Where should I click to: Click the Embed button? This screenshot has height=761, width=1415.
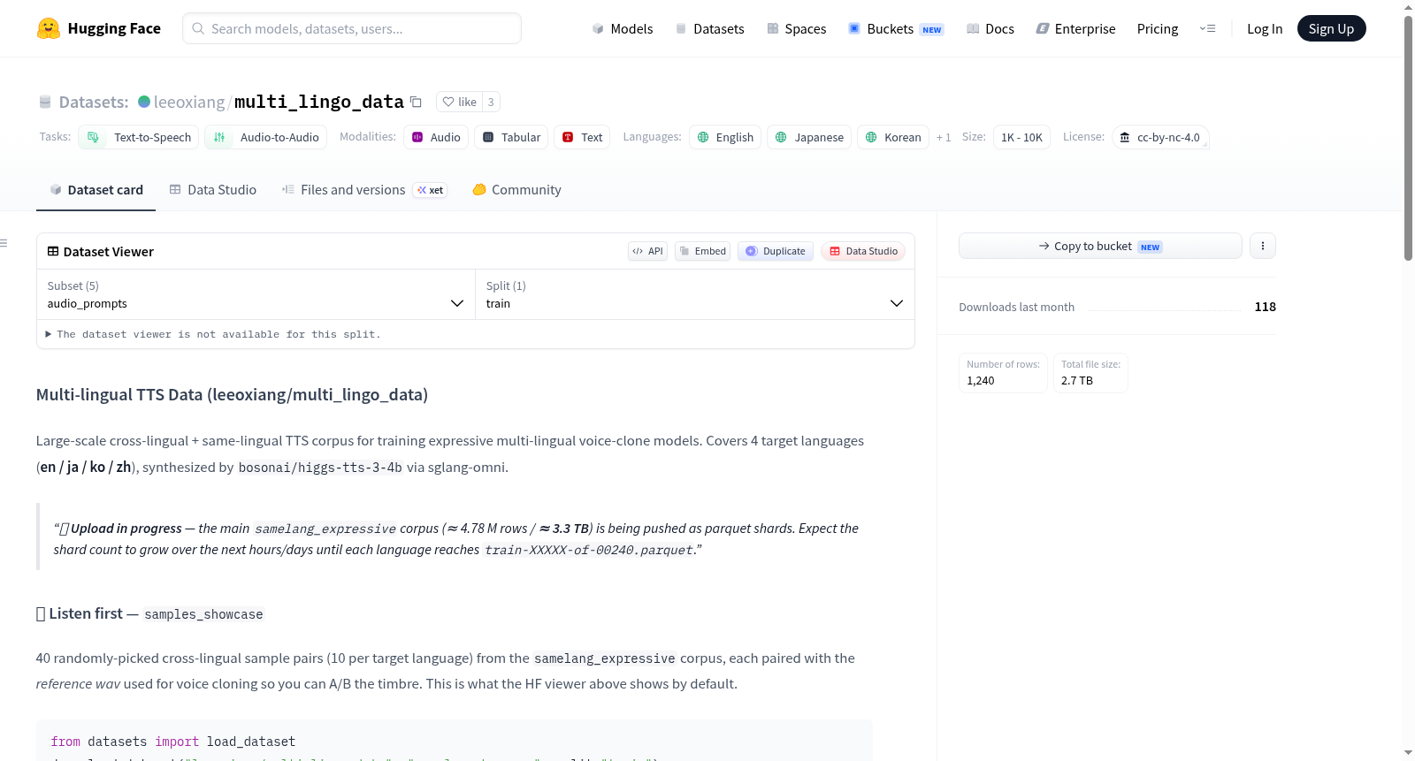coord(703,251)
